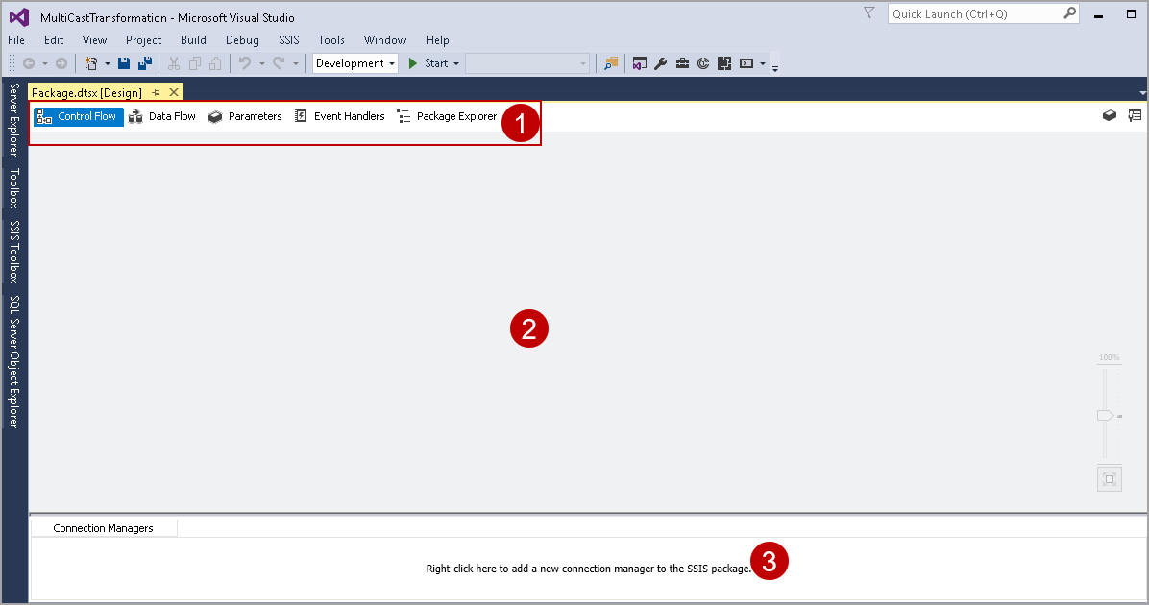Open the SQL Server Object Explorer side tab
1149x605 pixels.
click(x=13, y=362)
